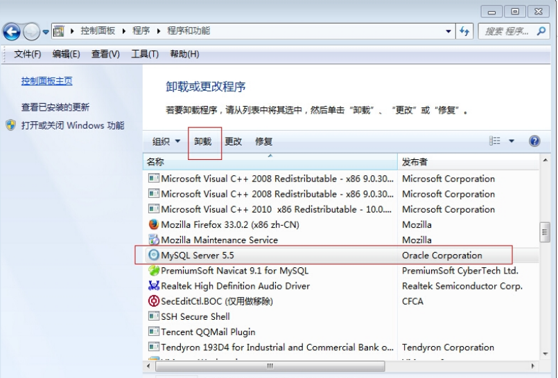This screenshot has height=378, width=558.
Task: Click the 修复 repair button
Action: coord(263,141)
